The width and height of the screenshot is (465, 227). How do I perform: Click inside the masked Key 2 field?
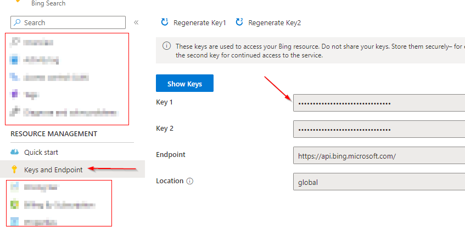379,130
